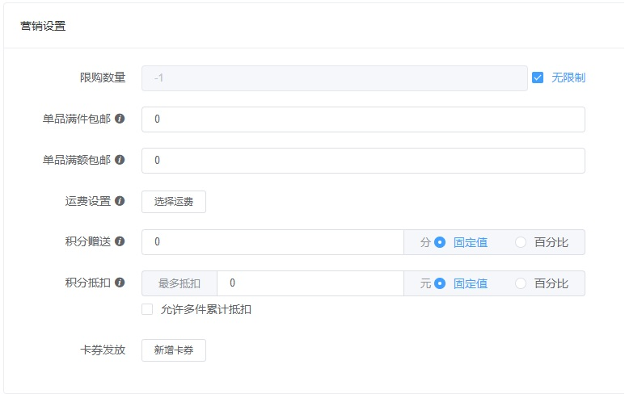This screenshot has height=398, width=625.
Task: Select the 最多抵扣 prefix label
Action: click(179, 283)
